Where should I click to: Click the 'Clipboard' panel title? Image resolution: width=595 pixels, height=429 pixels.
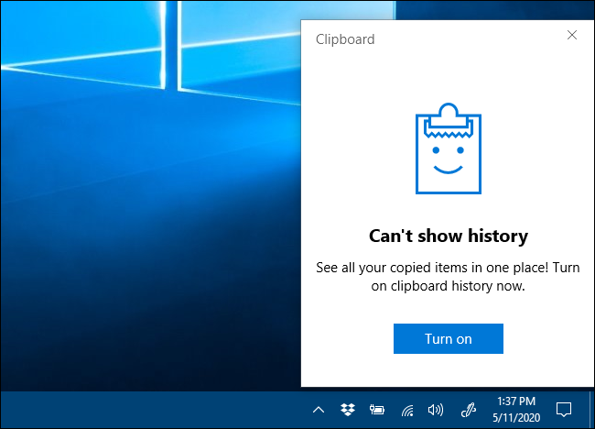pyautogui.click(x=345, y=39)
